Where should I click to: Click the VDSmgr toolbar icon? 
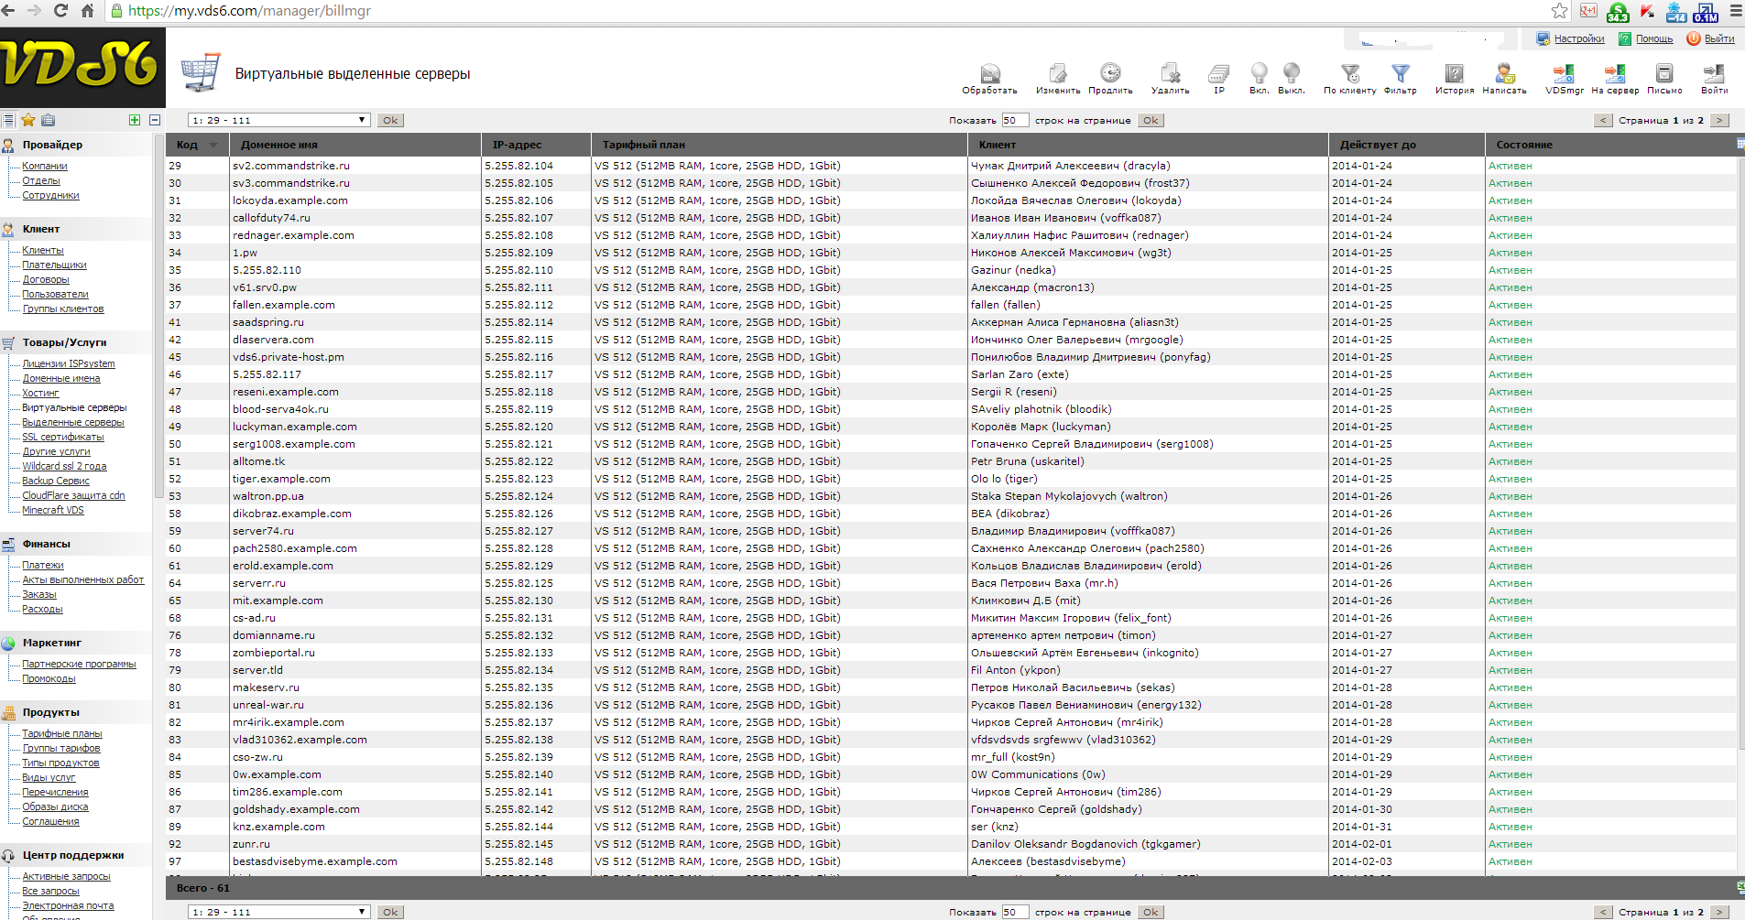(1564, 74)
